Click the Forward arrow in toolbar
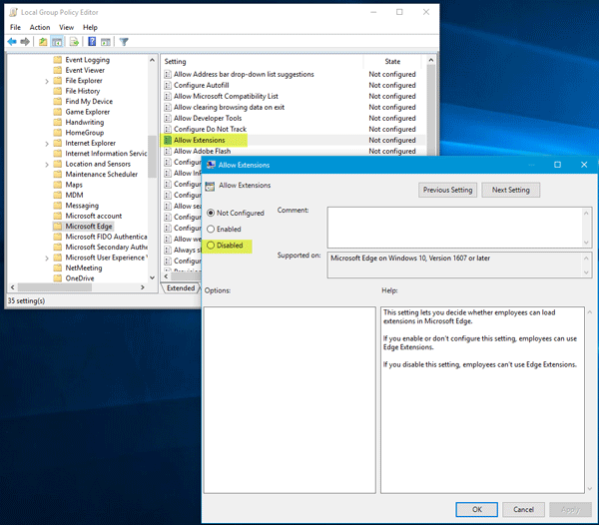 (x=25, y=42)
